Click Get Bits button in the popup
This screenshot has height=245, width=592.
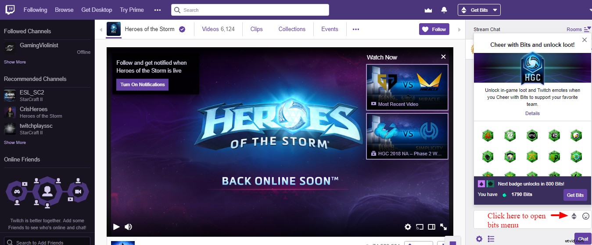(x=575, y=195)
